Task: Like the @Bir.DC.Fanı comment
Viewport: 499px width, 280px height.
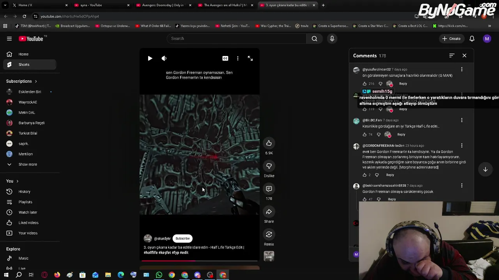Action: click(365, 135)
